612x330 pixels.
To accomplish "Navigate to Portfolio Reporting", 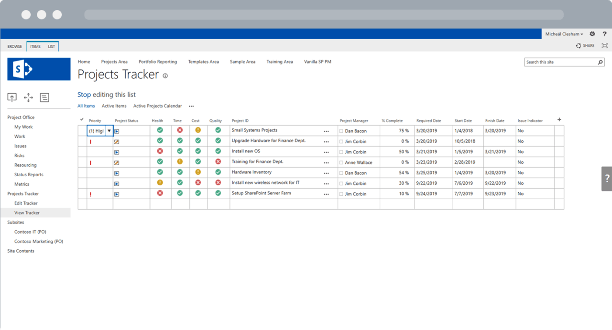I will (x=158, y=62).
